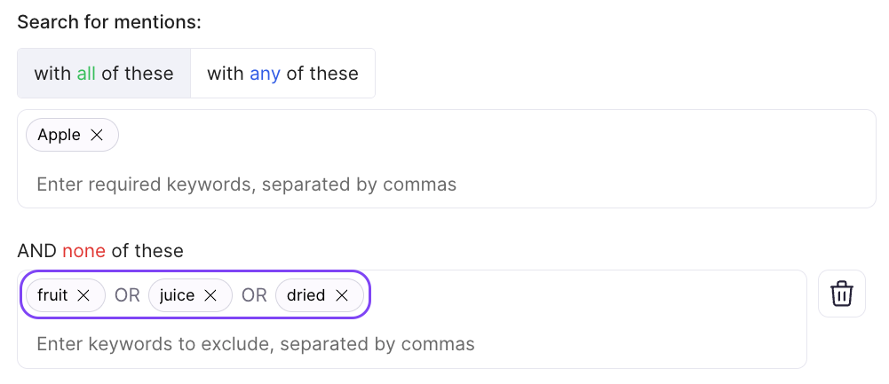Remove the dried keyword chip
889x384 pixels.
coord(341,295)
